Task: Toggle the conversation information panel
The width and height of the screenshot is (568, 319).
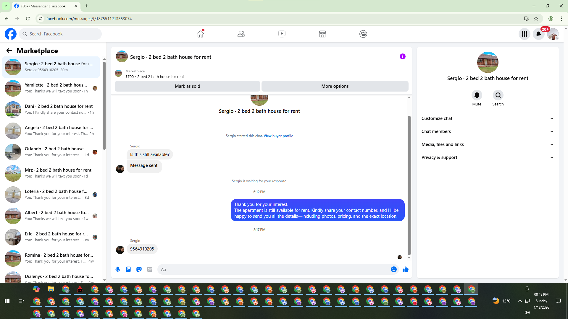Action: pos(403,56)
